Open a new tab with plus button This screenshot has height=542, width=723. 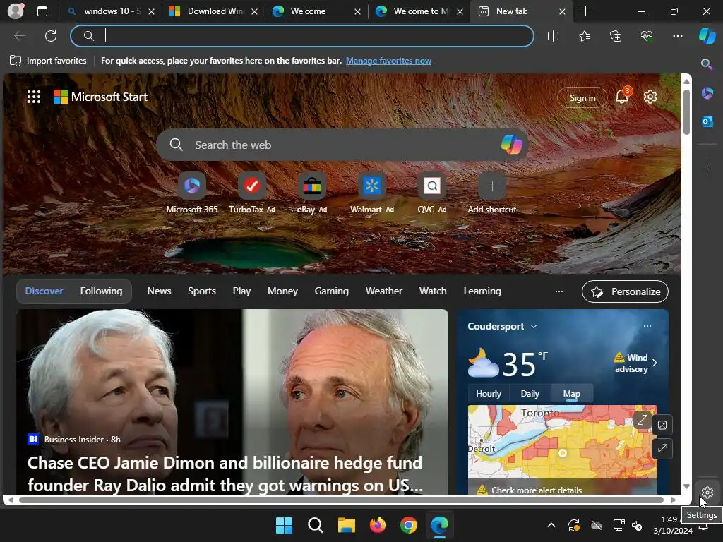[x=585, y=11]
